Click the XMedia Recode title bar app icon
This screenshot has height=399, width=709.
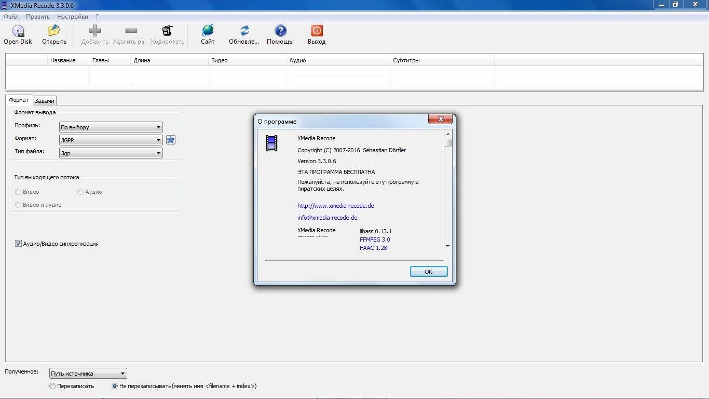click(x=5, y=5)
